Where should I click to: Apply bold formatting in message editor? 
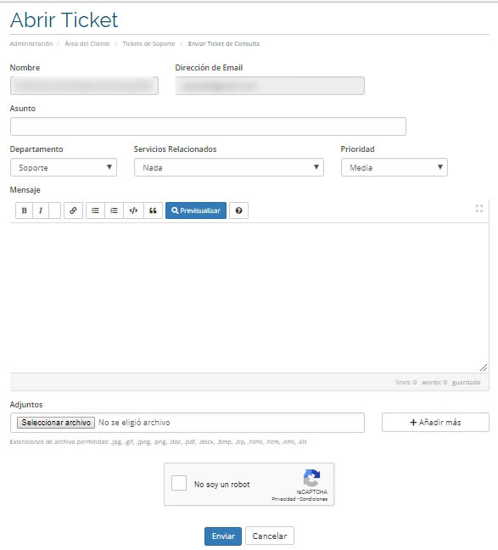(x=25, y=210)
